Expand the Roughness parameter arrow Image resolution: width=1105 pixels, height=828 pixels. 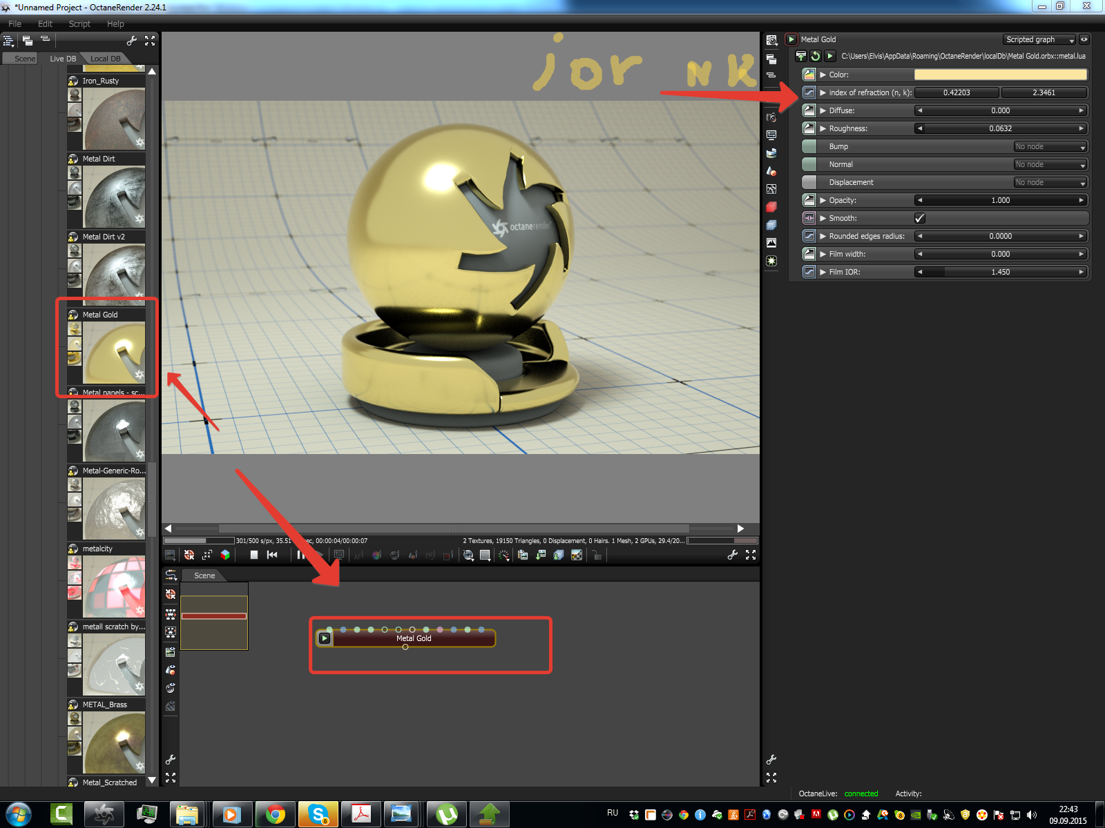pos(823,128)
